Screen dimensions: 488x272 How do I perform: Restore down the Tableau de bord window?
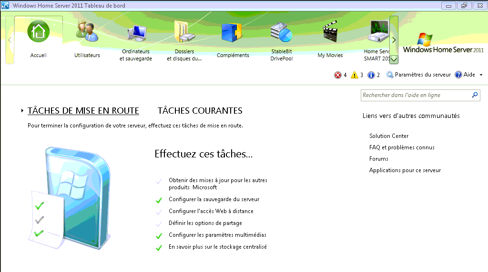(x=464, y=5)
